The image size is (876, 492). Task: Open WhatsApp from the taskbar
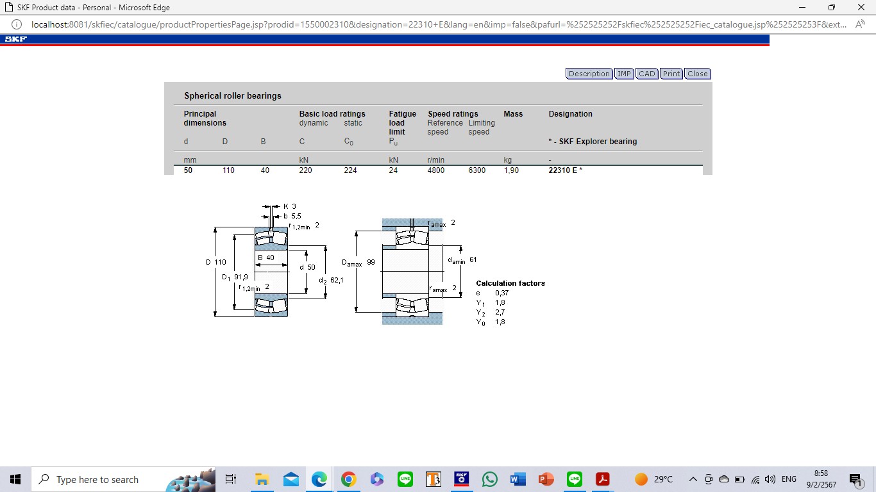point(490,479)
